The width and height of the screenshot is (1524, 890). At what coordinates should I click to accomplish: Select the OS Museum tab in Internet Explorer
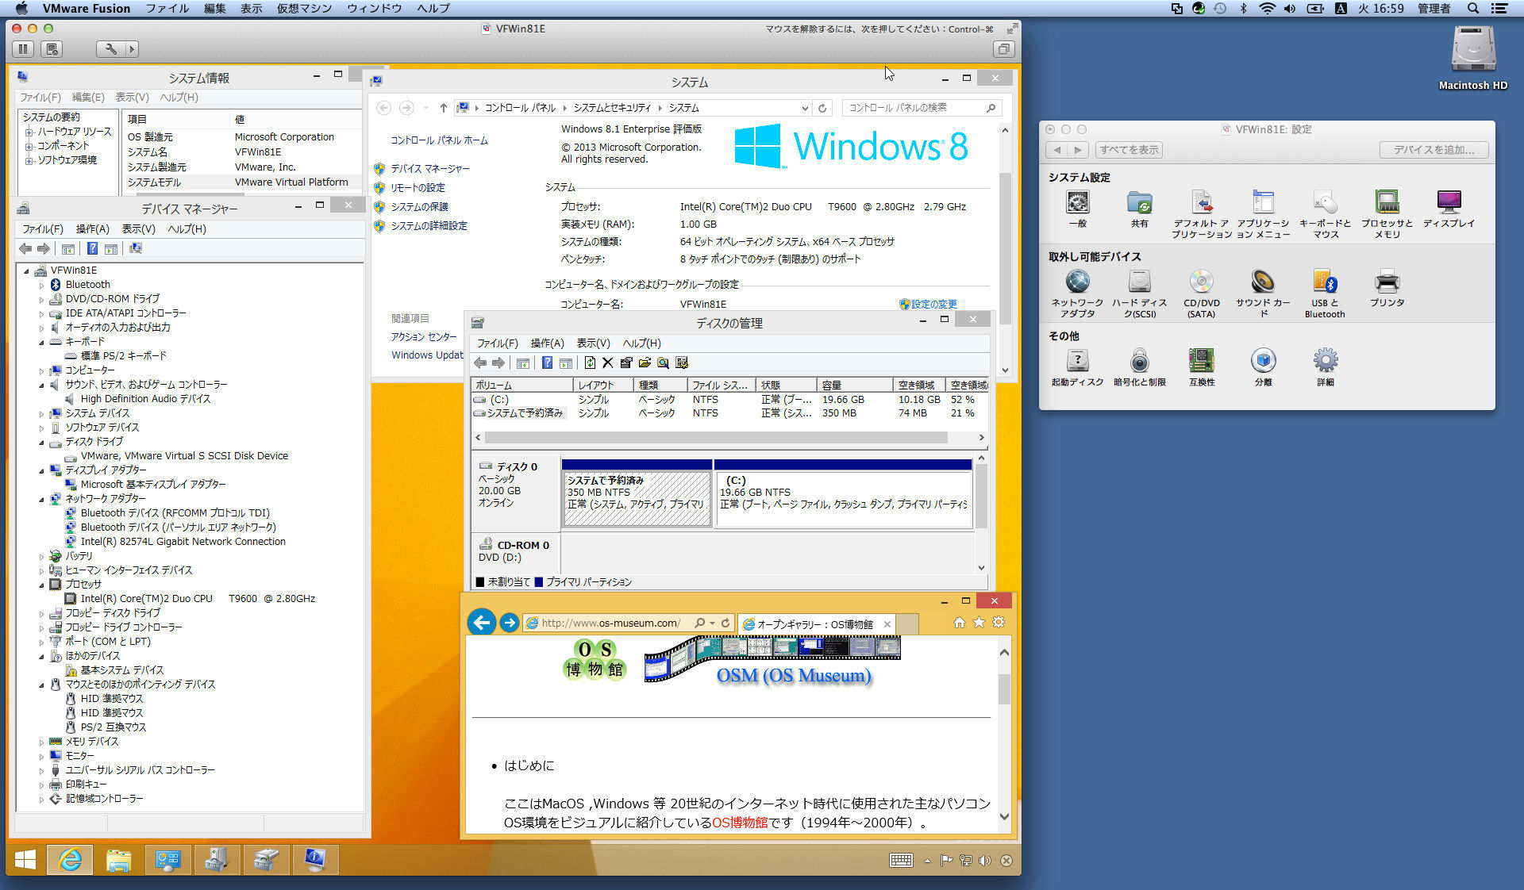pyautogui.click(x=817, y=624)
